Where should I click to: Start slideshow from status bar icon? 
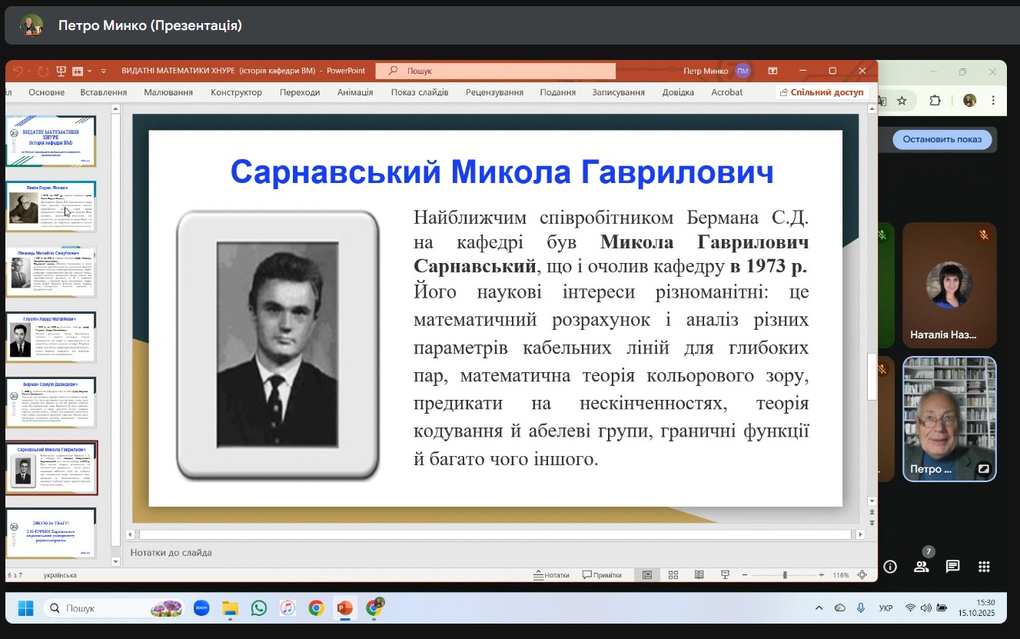(x=724, y=575)
